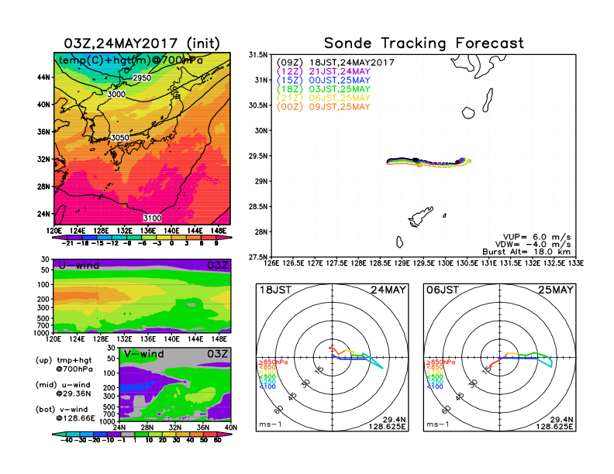Click the yellow endpoint dot of sonde track
The width and height of the screenshot is (614, 474).
tap(469, 161)
